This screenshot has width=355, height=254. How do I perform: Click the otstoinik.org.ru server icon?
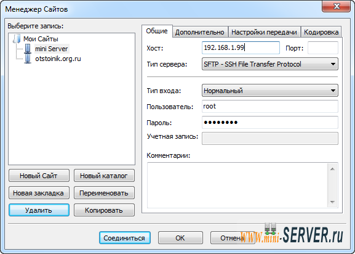(28, 59)
